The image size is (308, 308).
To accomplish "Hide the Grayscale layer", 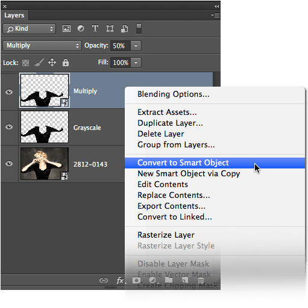I will pyautogui.click(x=9, y=127).
